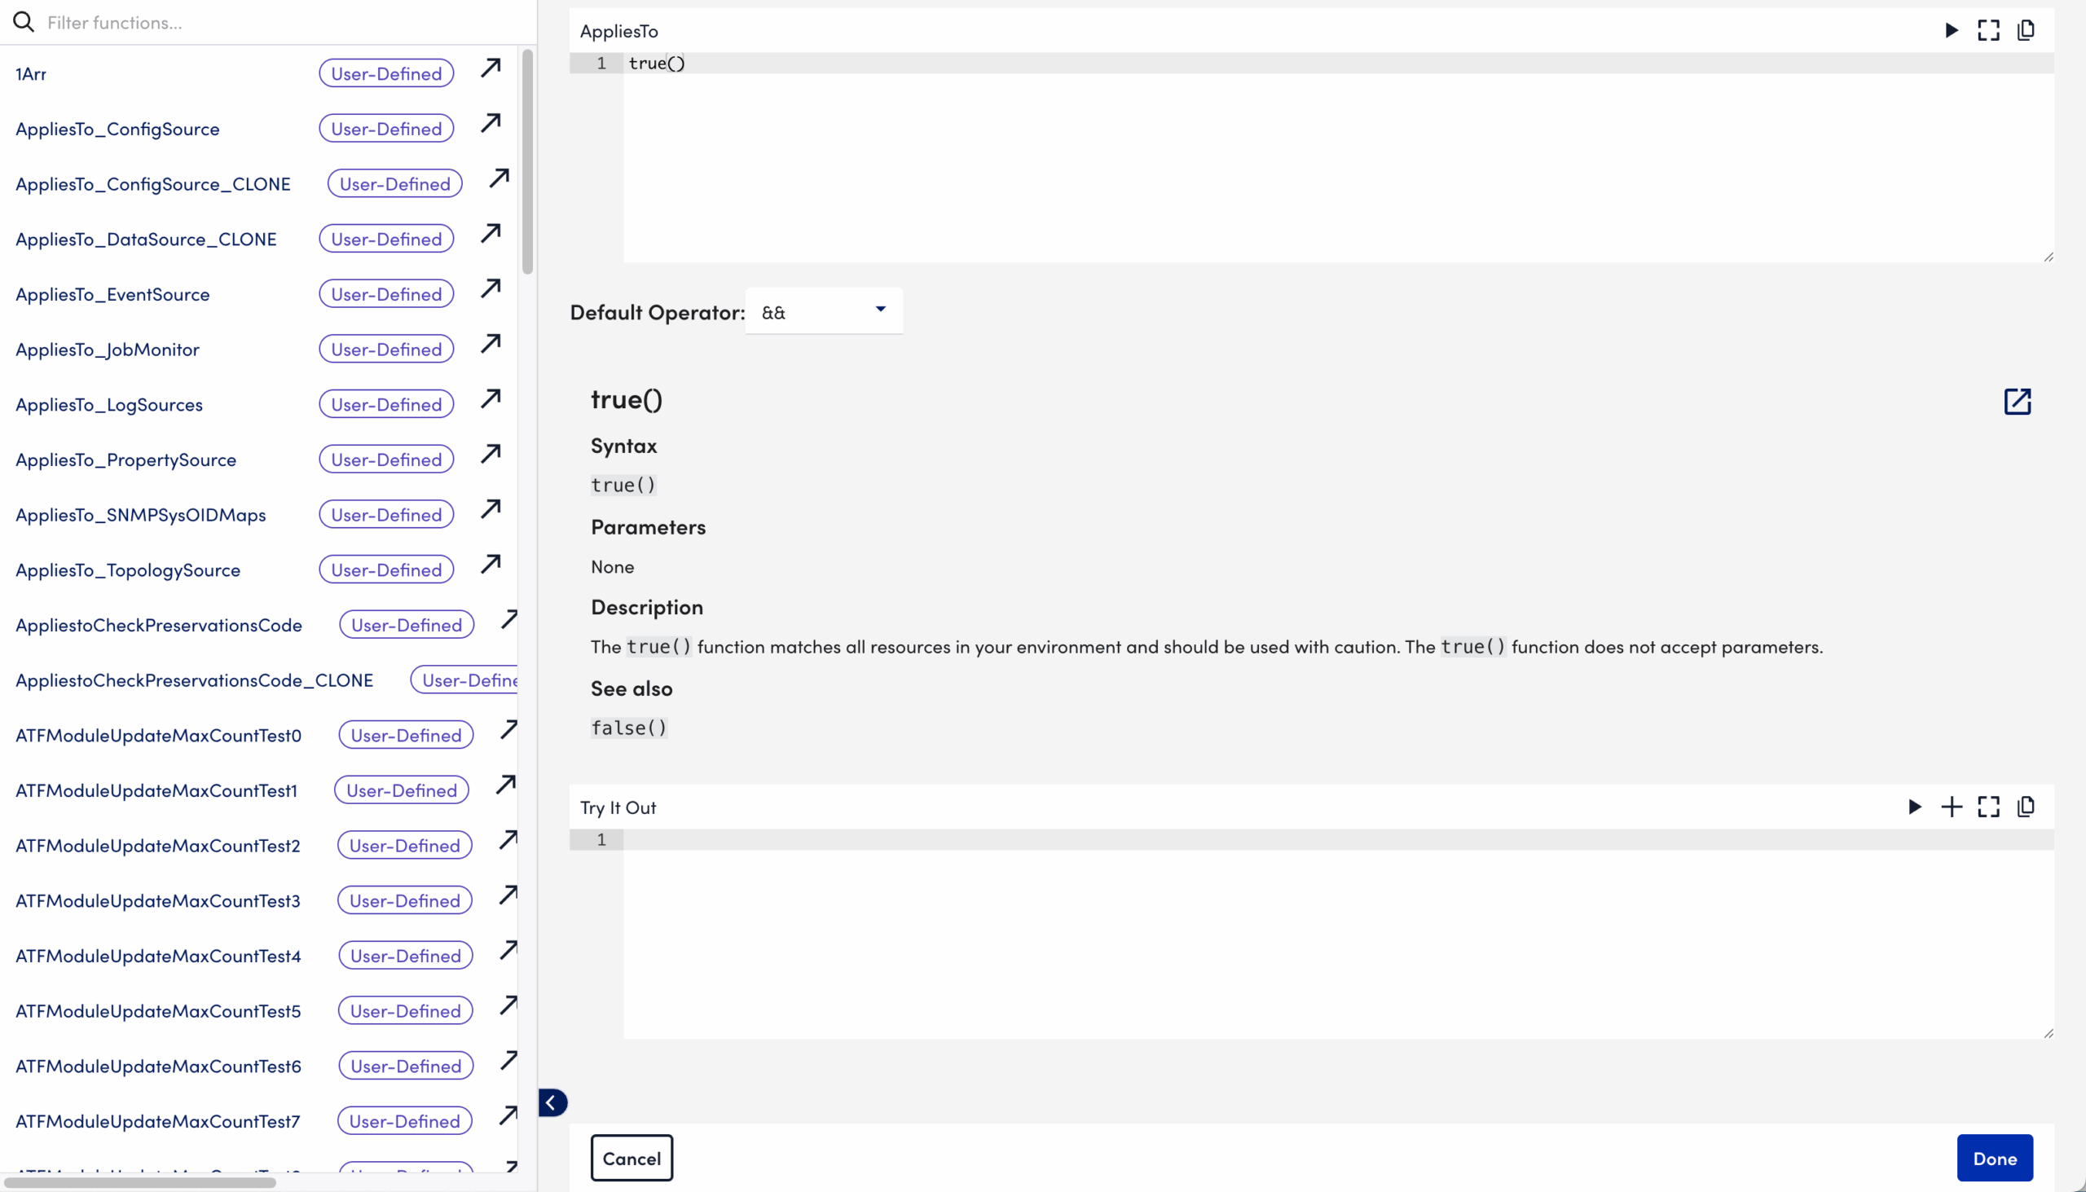Open the Default Operator dropdown
Viewport: 2086px width, 1192px height.
[x=824, y=311]
